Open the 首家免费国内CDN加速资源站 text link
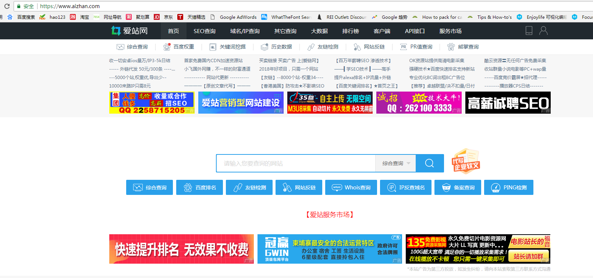 click(x=213, y=60)
